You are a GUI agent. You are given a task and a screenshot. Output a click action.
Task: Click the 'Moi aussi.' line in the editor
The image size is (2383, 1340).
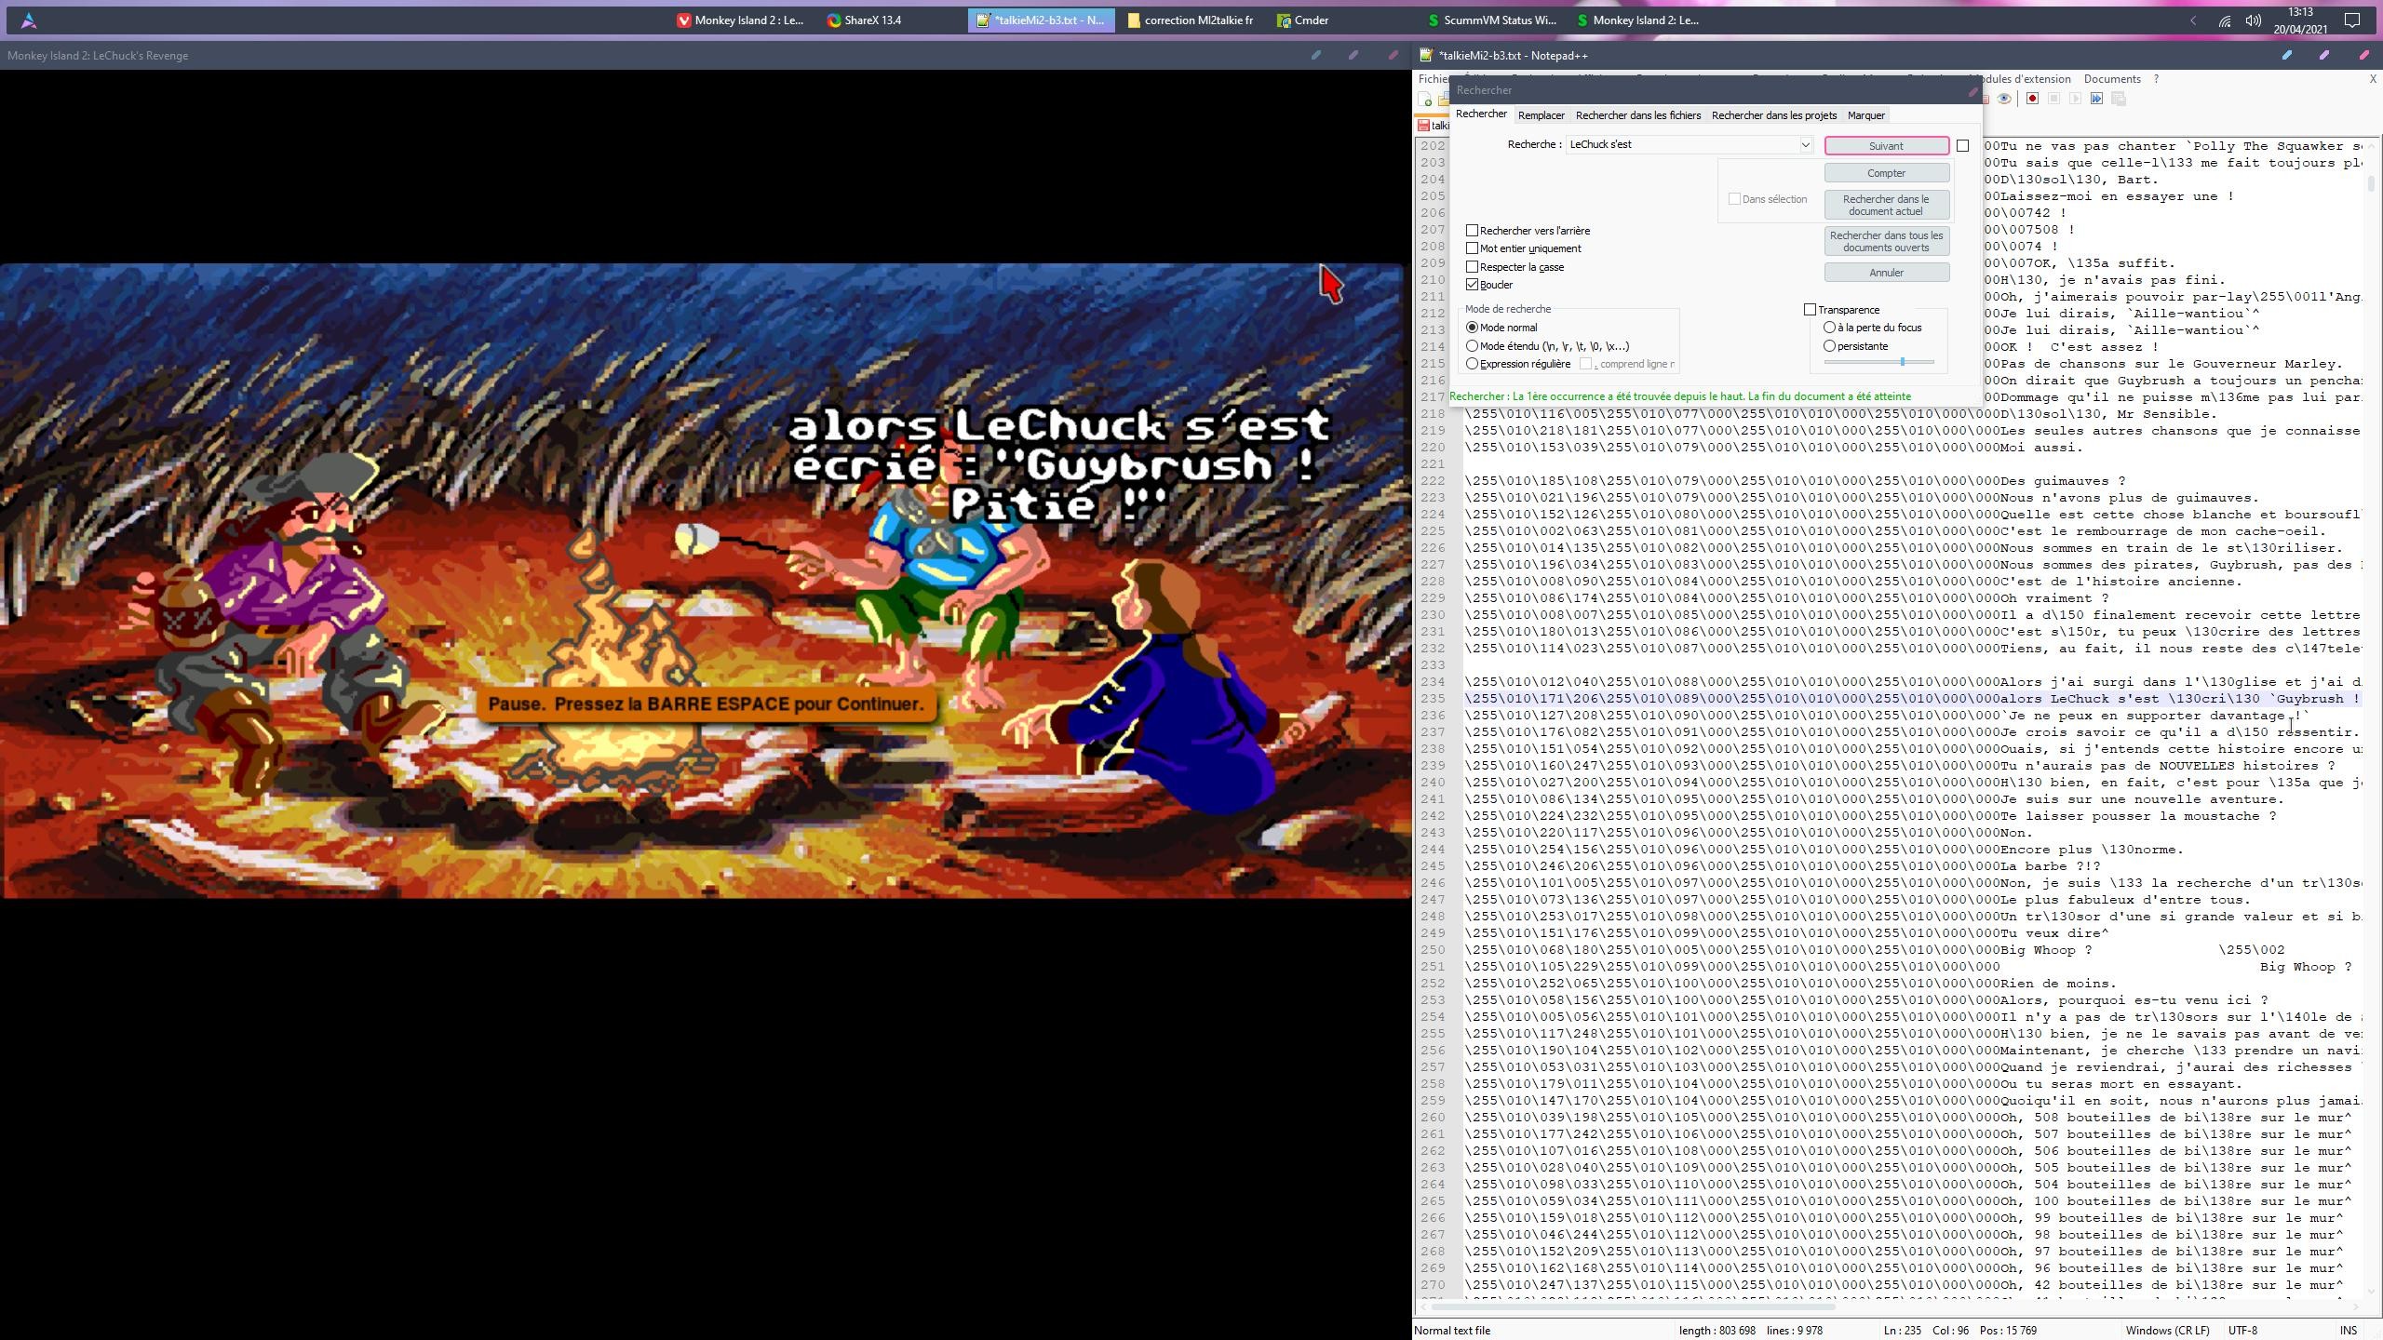click(x=2041, y=448)
